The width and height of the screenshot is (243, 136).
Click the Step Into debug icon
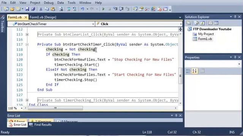(115, 9)
